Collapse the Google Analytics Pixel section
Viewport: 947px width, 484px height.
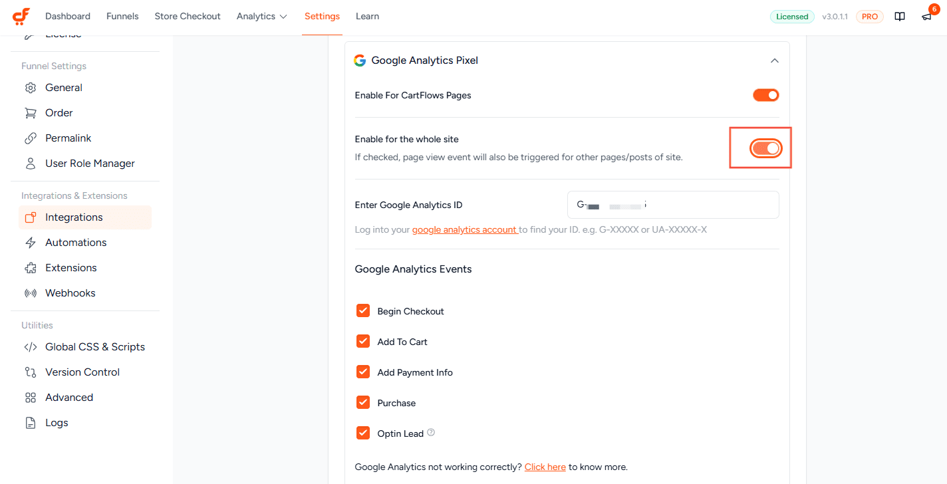774,60
